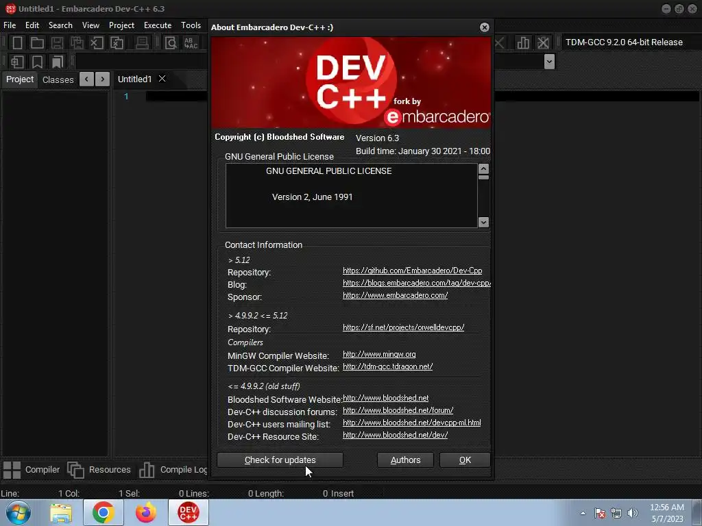
Task: Open Find with the magnifier toolbar icon
Action: [x=171, y=42]
